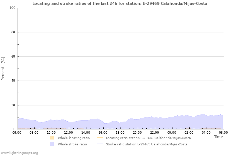Select the 04:00 time tick

[206, 132]
